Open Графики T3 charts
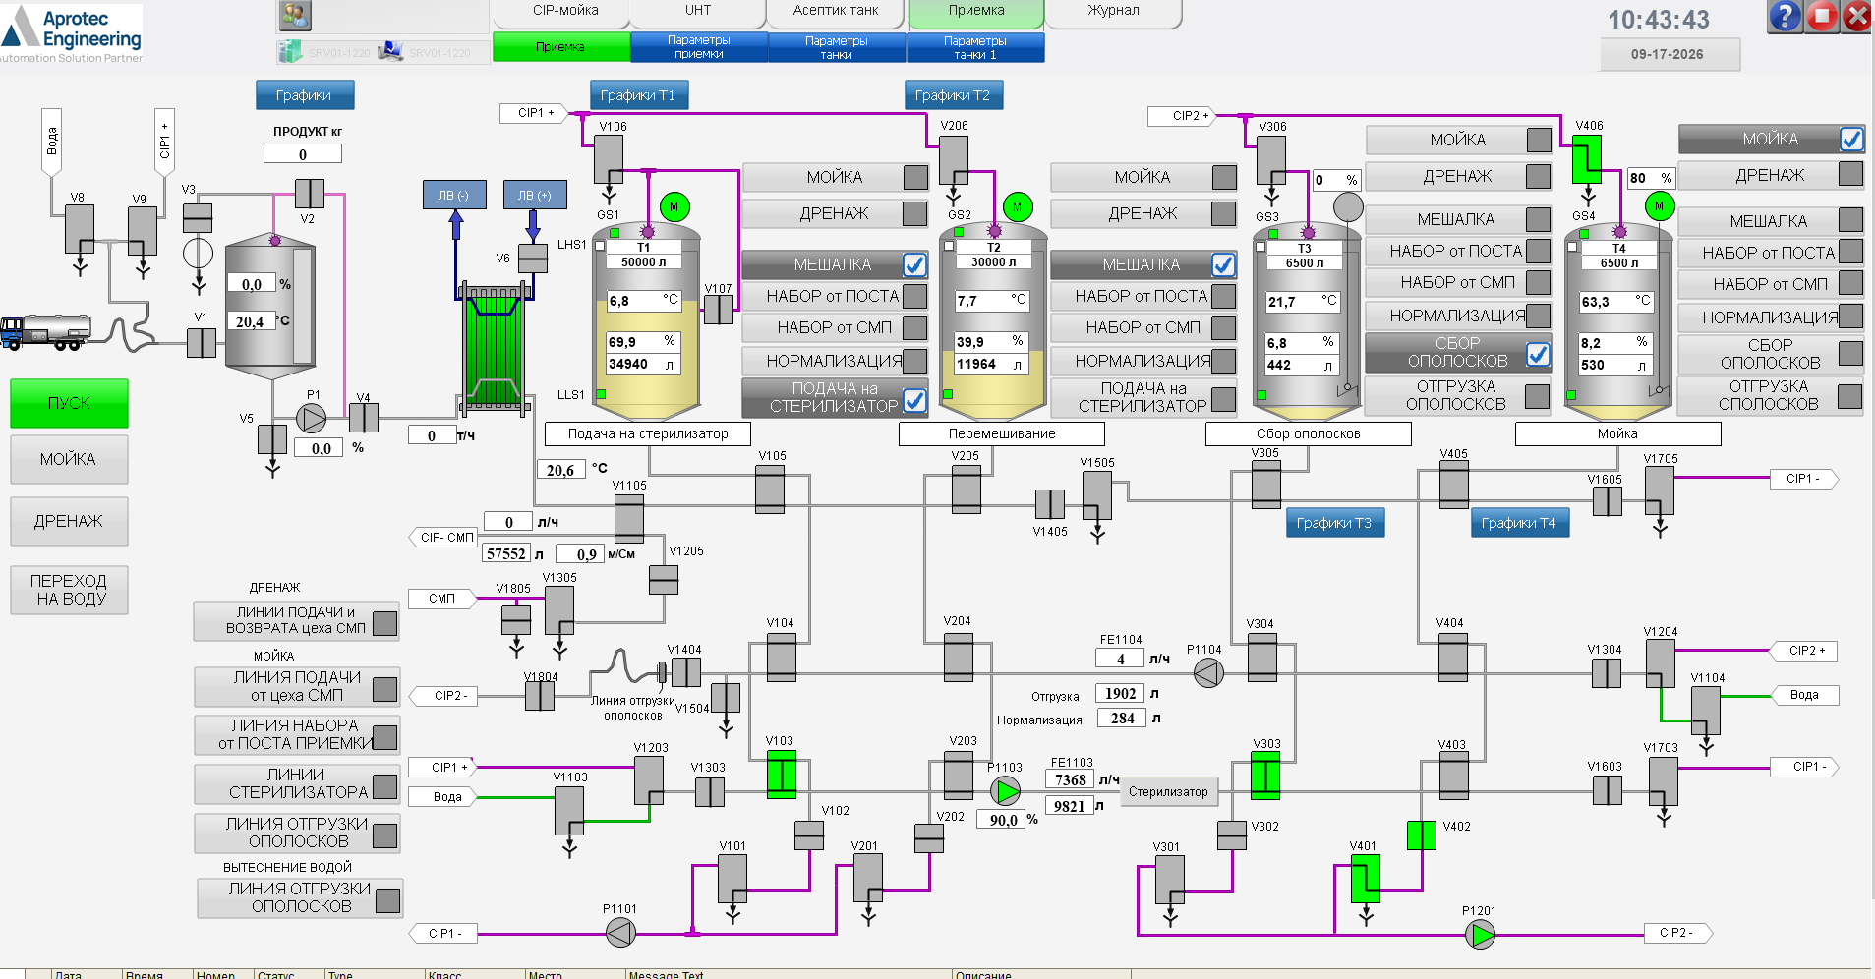The image size is (1875, 979). [x=1334, y=523]
